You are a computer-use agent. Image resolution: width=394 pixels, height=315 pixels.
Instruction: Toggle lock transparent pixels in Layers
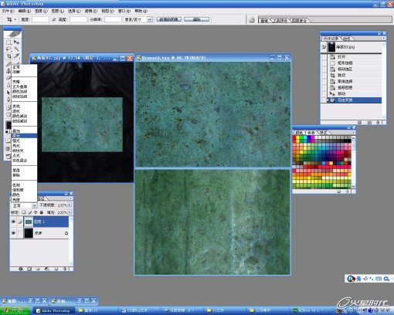(x=24, y=212)
